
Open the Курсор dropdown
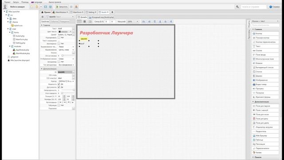point(66,81)
